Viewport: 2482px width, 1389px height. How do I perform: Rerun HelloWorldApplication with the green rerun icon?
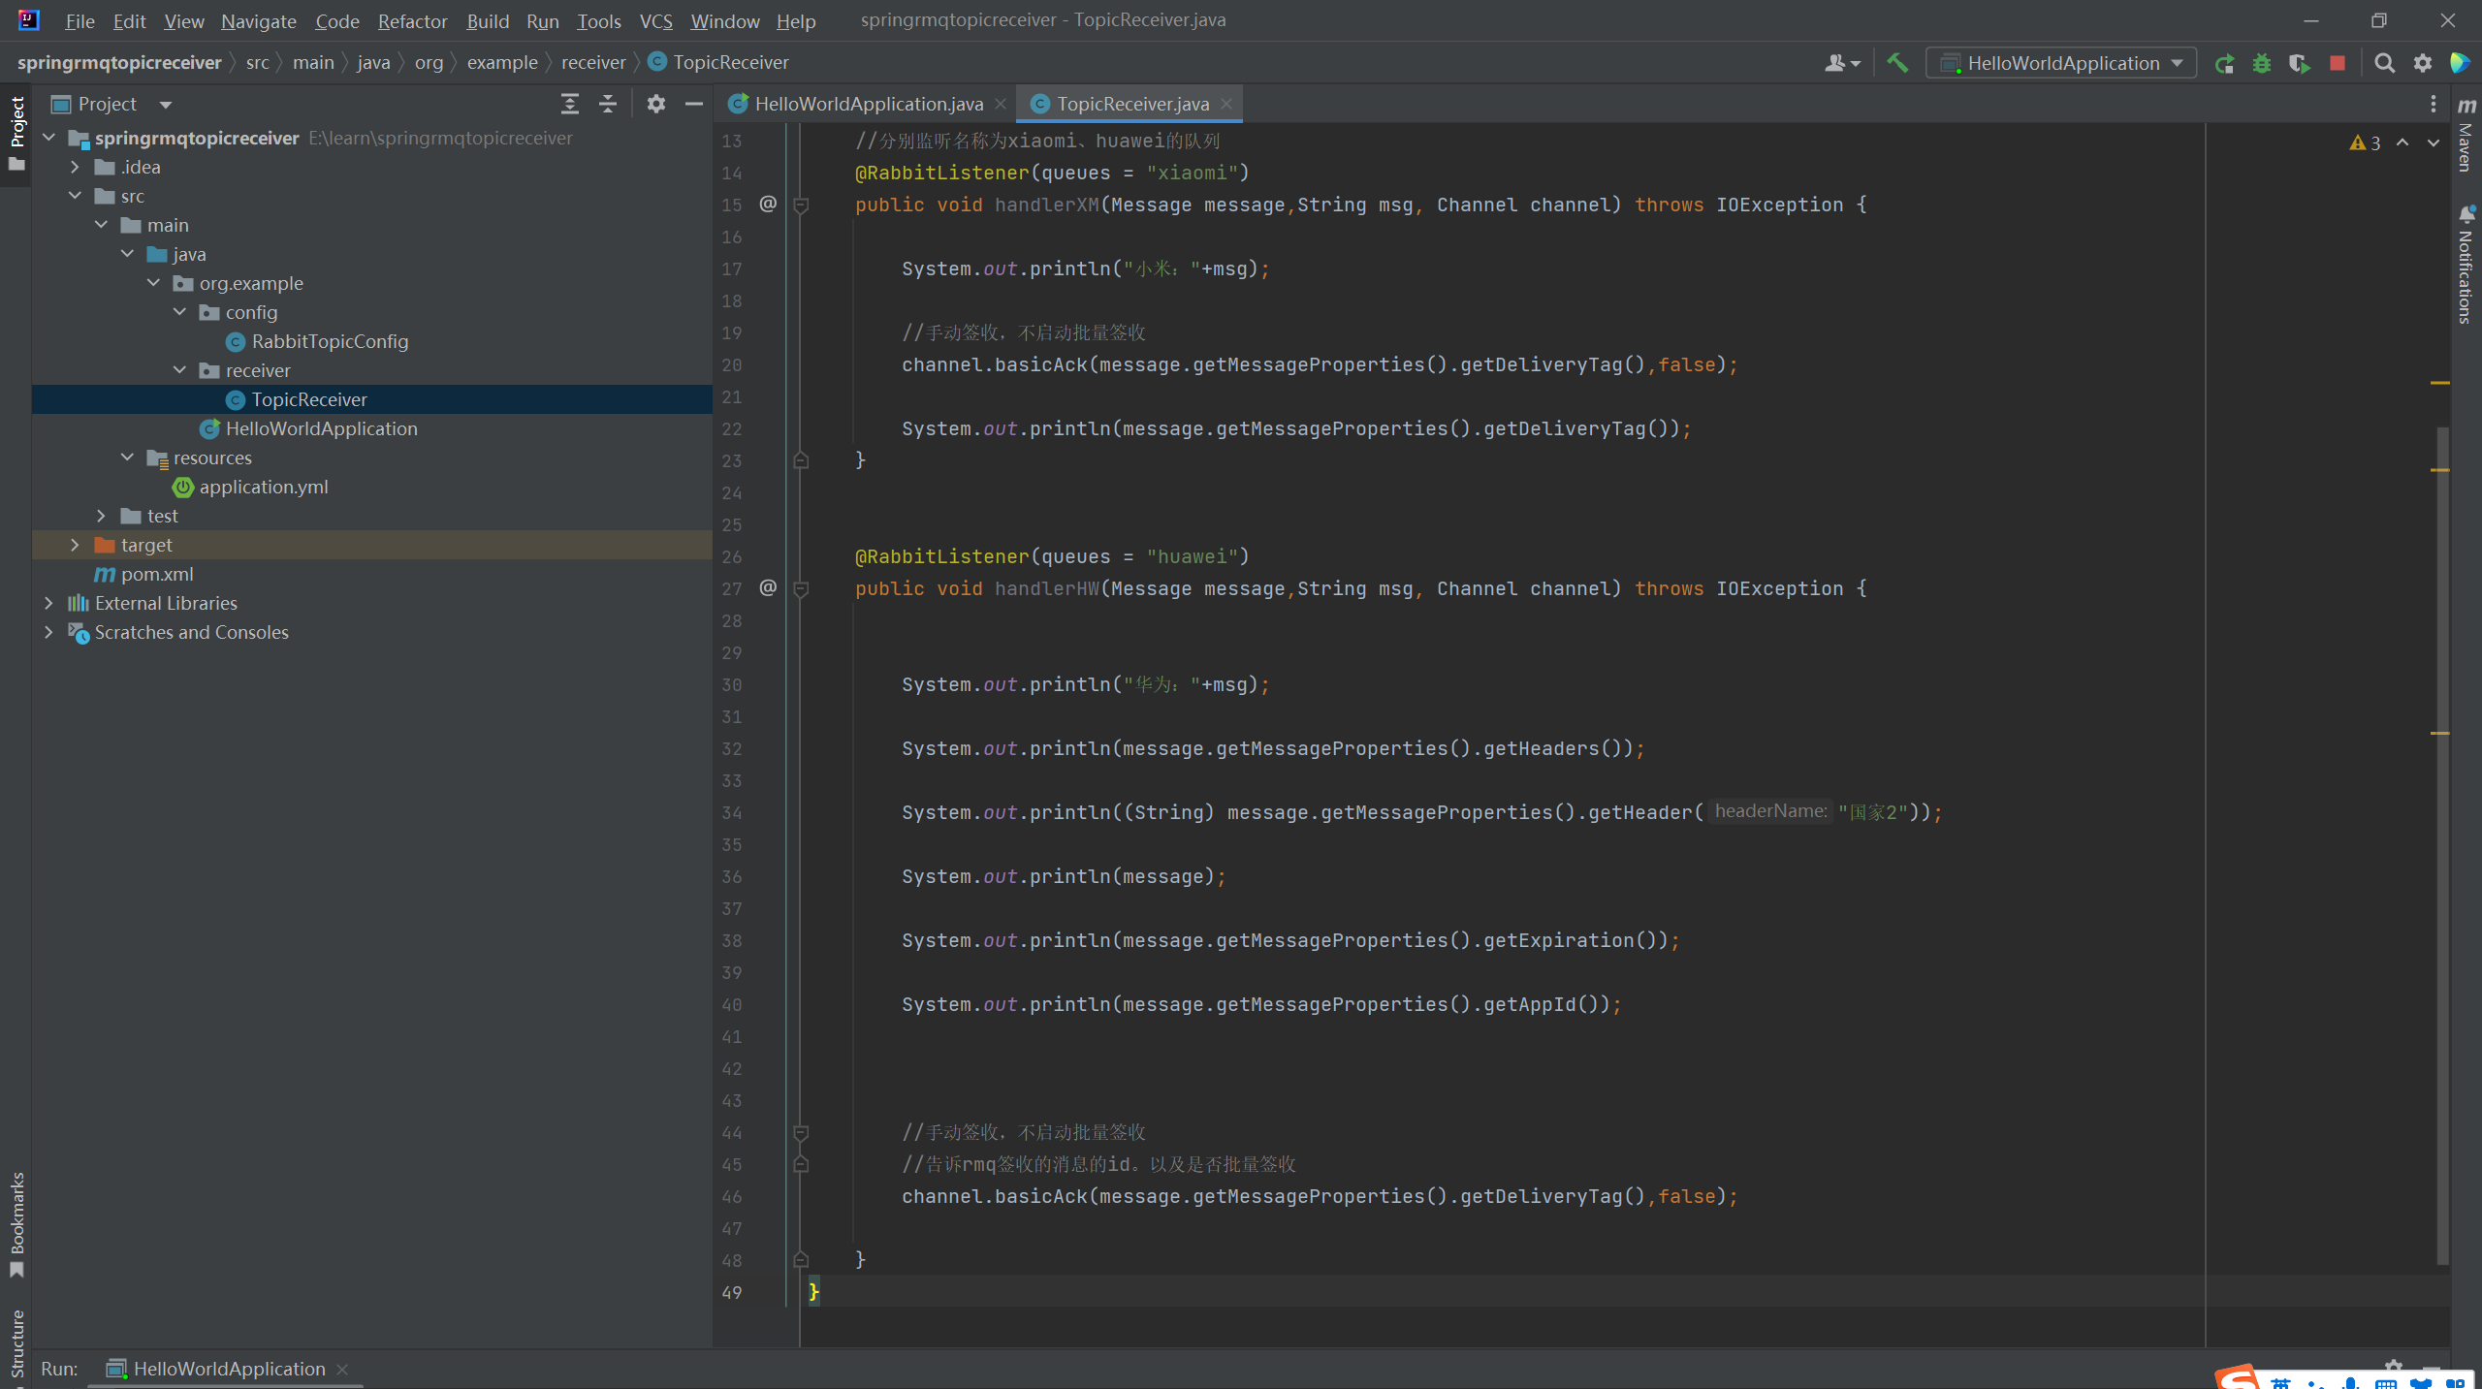(x=2224, y=64)
